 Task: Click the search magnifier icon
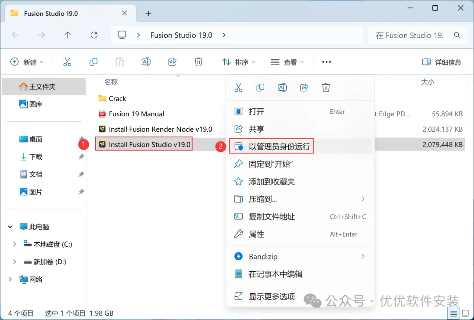[457, 35]
